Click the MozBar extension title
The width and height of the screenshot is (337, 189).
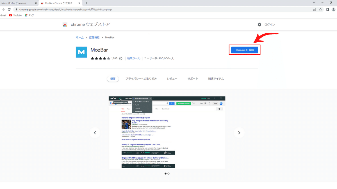pos(99,50)
